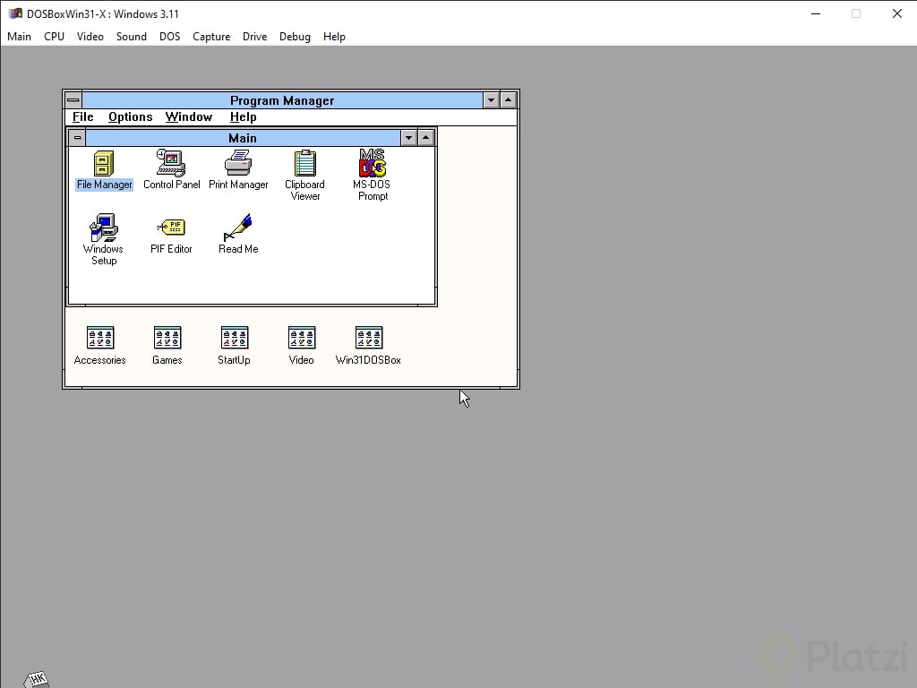Click the DOSBox window app icon
The width and height of the screenshot is (917, 688).
click(x=15, y=13)
